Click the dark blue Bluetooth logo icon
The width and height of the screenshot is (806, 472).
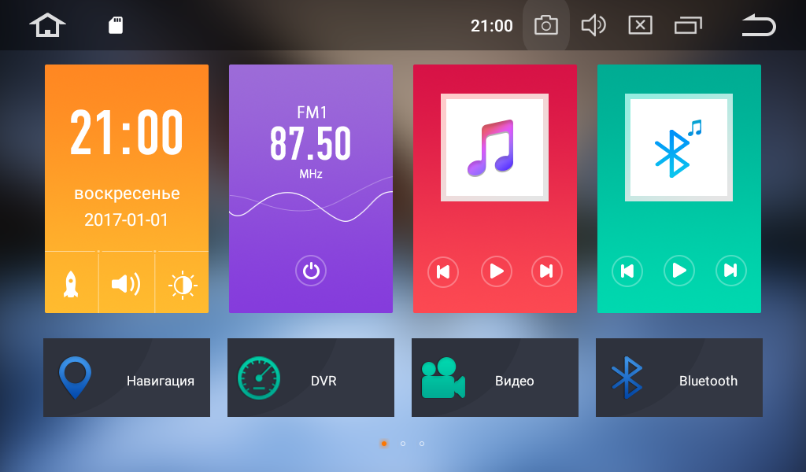coord(627,378)
